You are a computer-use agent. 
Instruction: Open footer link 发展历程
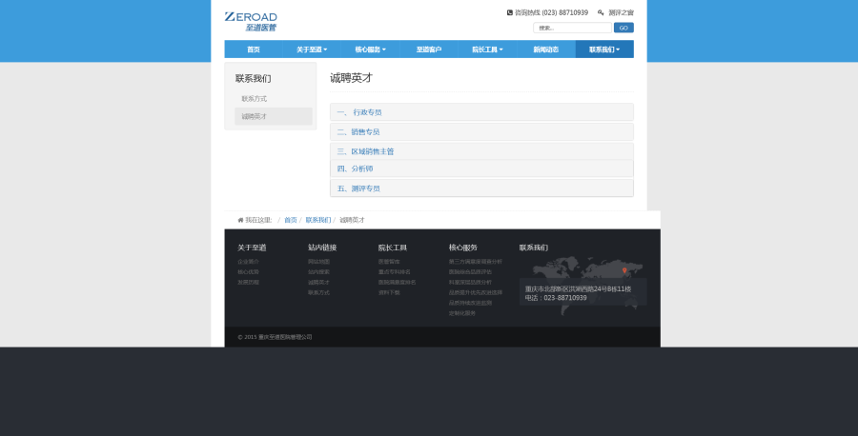pos(249,283)
